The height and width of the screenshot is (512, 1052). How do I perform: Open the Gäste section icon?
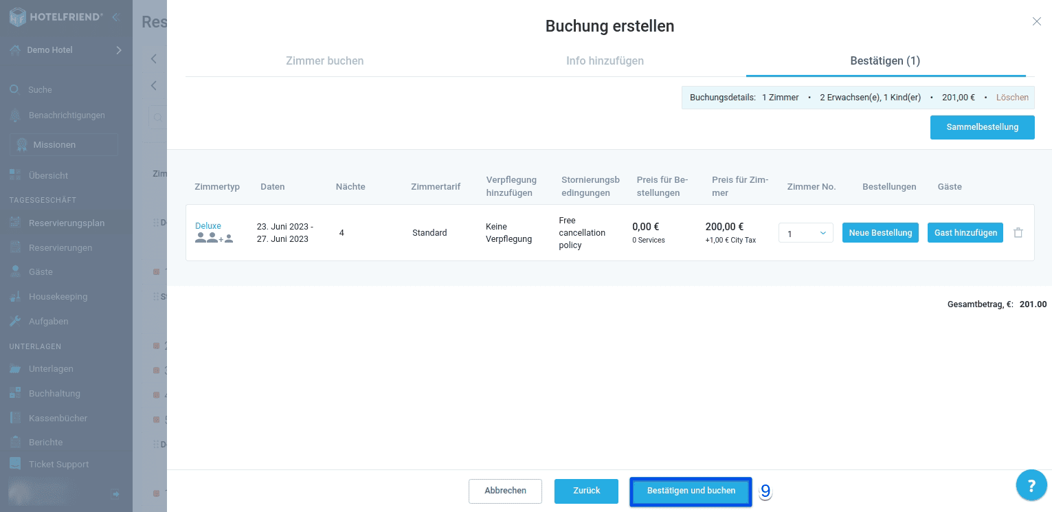[14, 271]
